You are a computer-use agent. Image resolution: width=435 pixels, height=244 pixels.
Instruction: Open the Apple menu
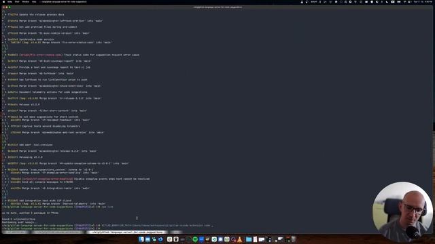[x=3, y=1]
